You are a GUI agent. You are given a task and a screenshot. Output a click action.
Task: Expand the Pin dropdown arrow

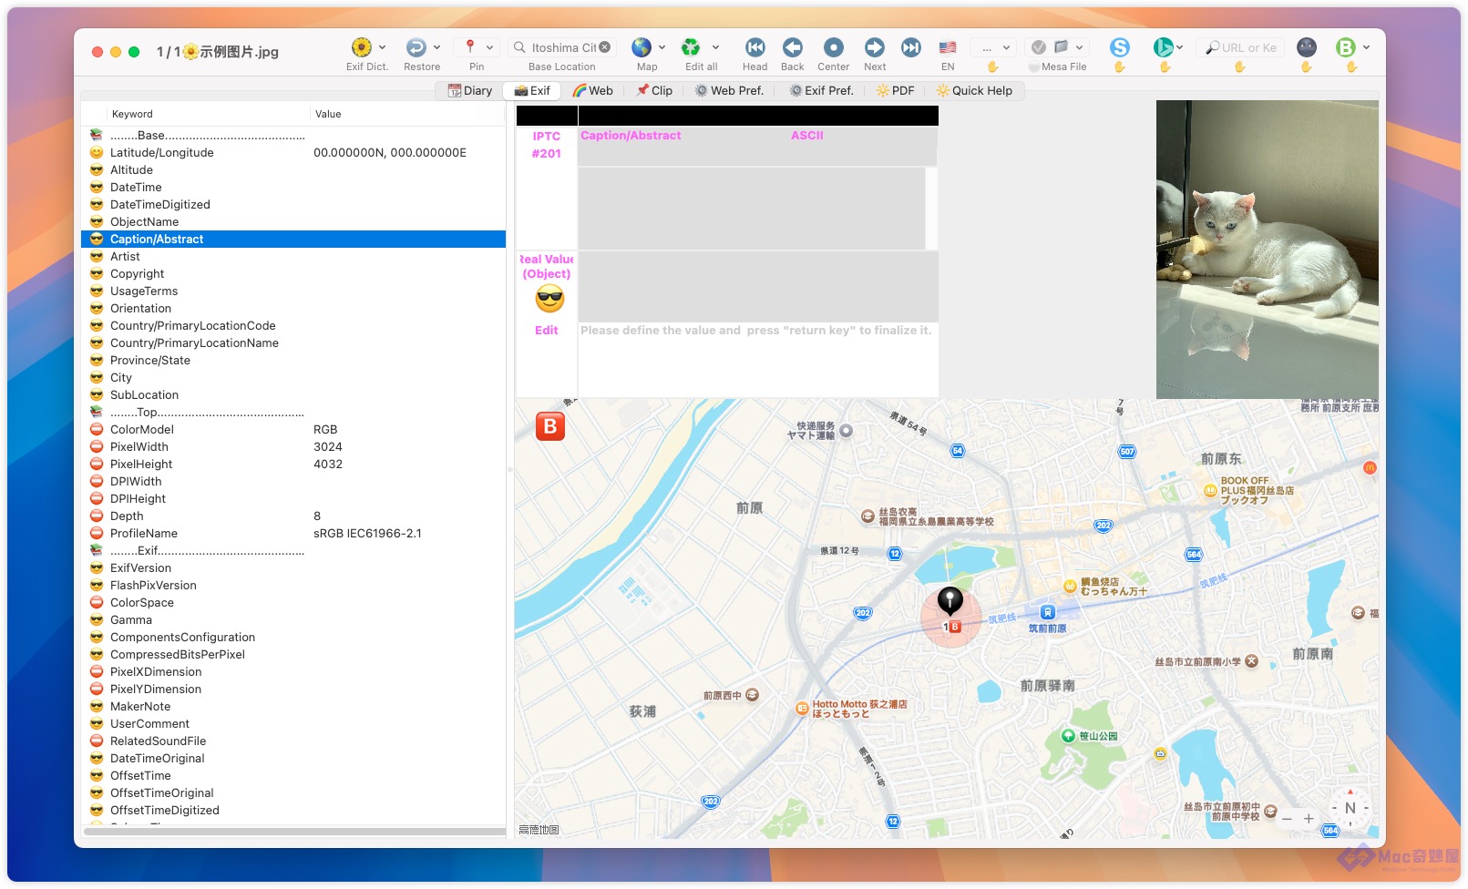click(x=490, y=47)
